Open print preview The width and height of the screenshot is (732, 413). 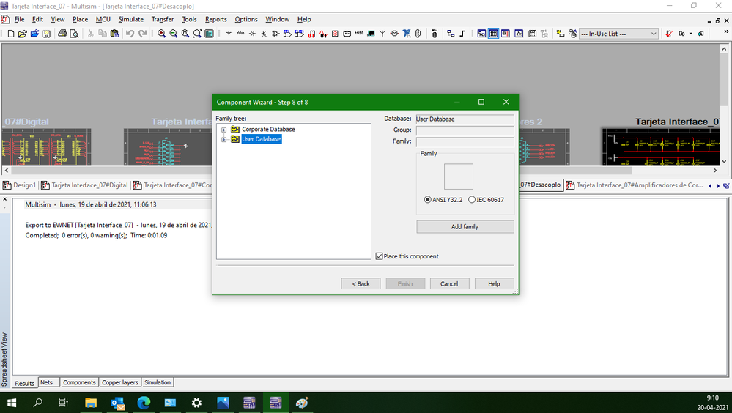click(74, 34)
